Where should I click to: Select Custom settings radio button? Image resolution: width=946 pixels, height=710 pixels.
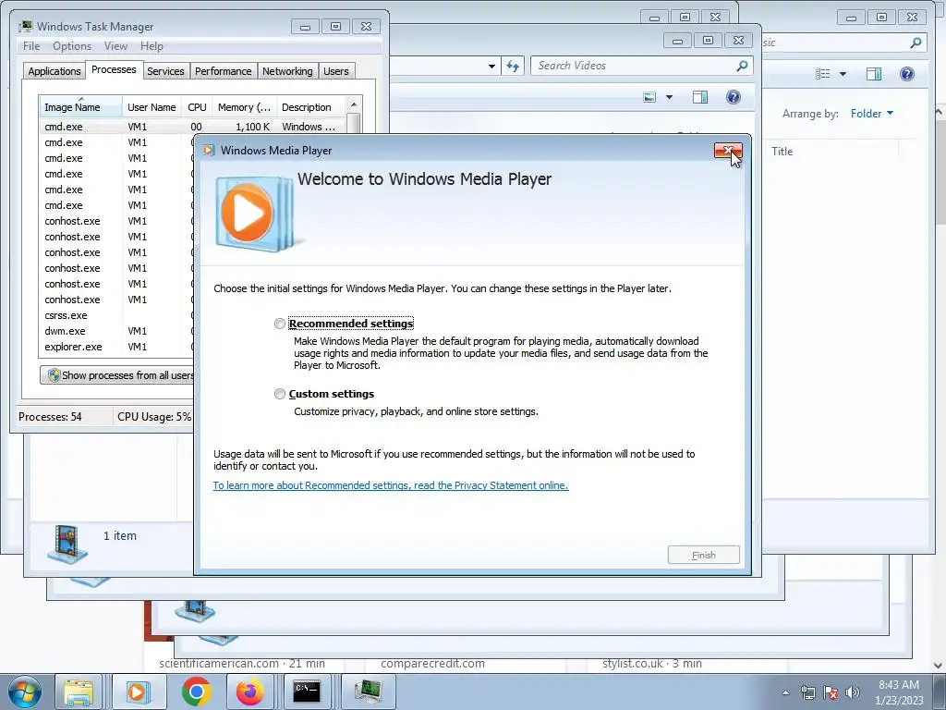coord(279,394)
